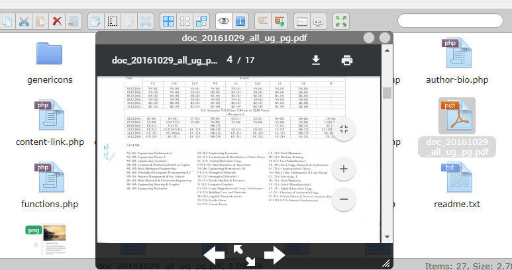Click the Invert selection icon
Image resolution: width=512 pixels, height=270 pixels.
[201, 22]
